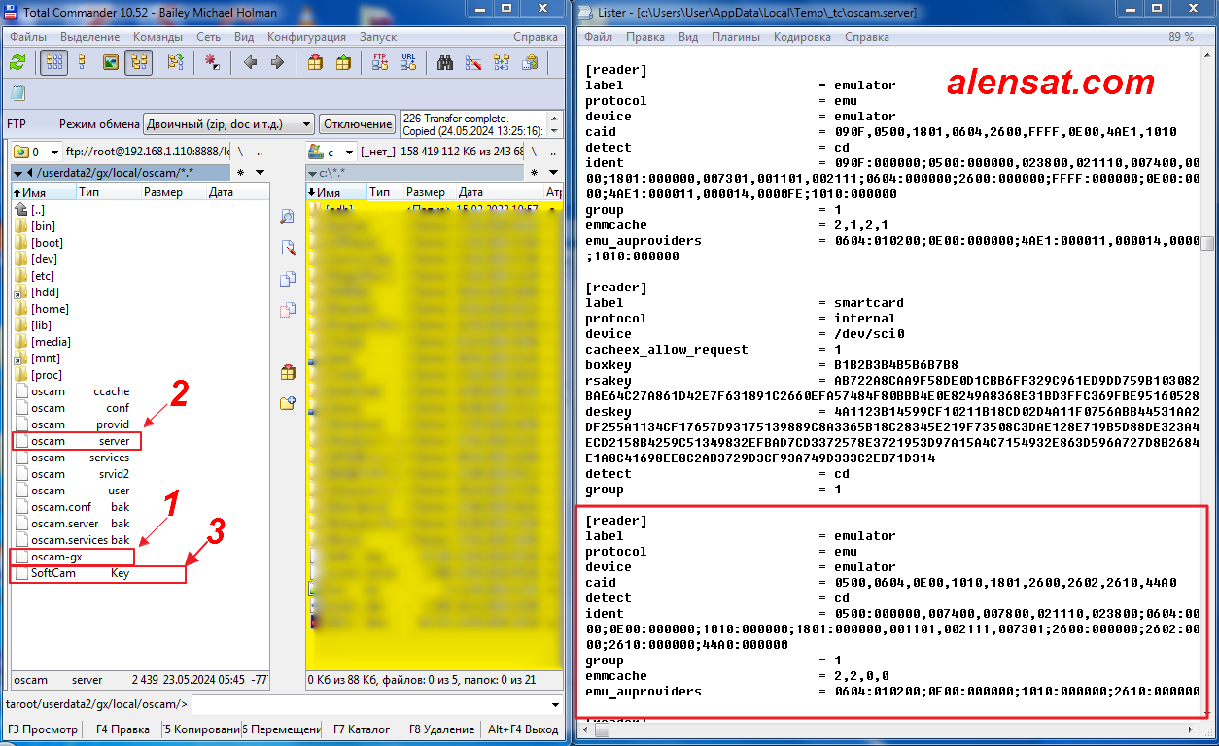Open the new URL connection icon

pyautogui.click(x=408, y=62)
